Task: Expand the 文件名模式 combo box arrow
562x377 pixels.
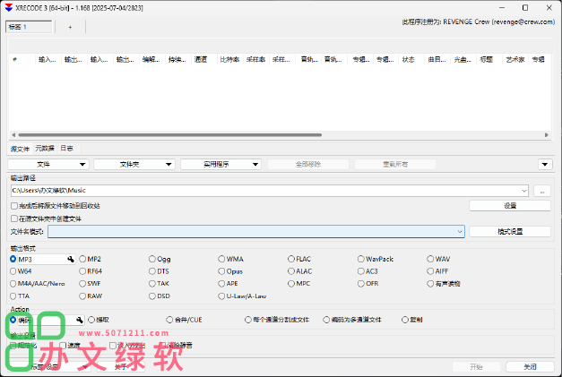Action: (x=460, y=232)
